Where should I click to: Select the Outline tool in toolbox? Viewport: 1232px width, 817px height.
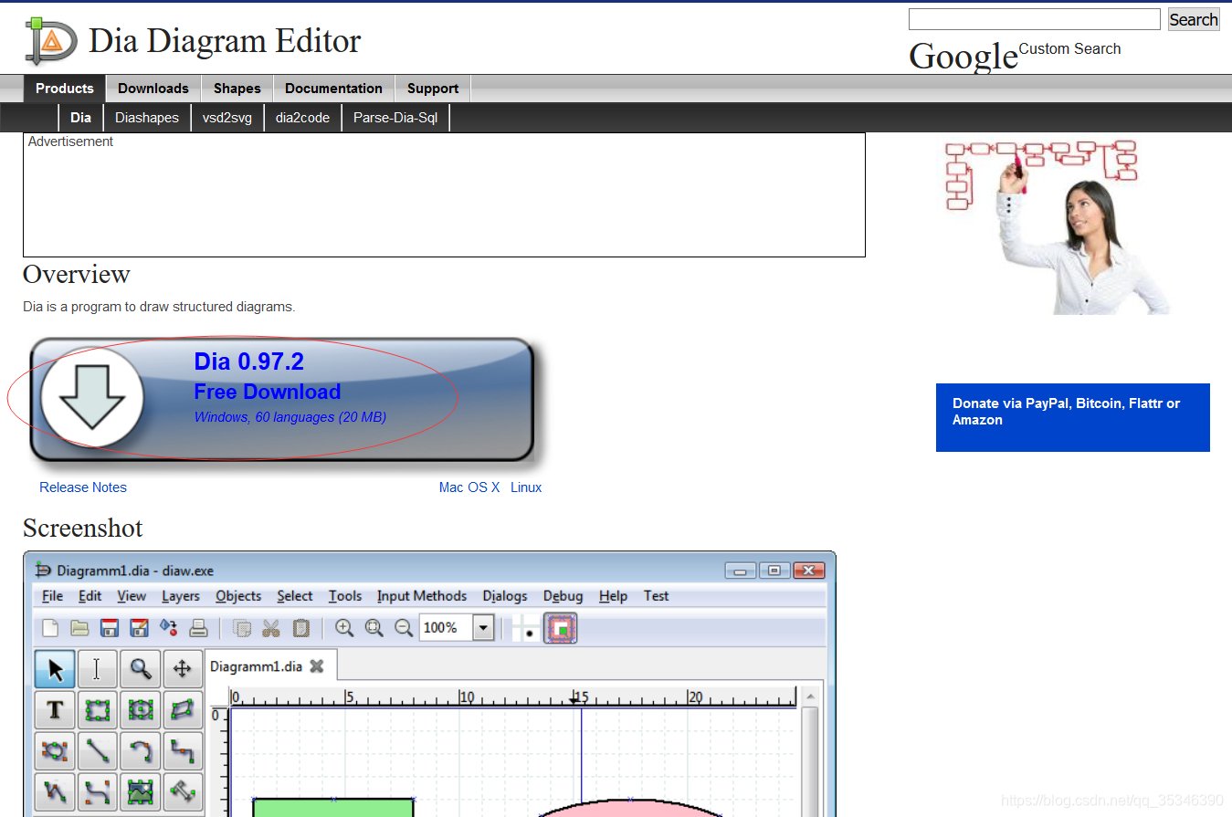(x=183, y=792)
